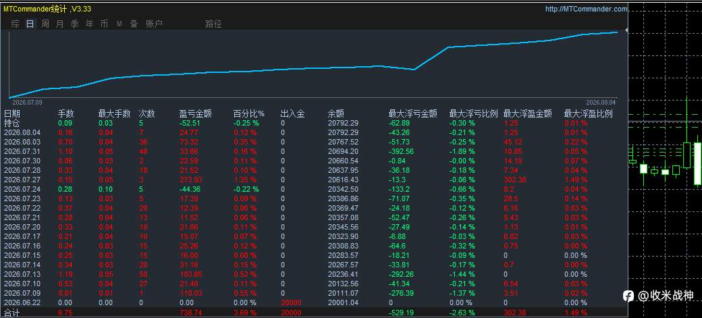The height and width of the screenshot is (318, 702).
Task: Click the 6.75 total lots value
Action: (65, 313)
